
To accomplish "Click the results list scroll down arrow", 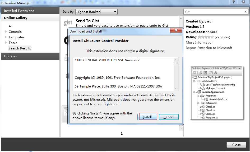I will (181, 128).
